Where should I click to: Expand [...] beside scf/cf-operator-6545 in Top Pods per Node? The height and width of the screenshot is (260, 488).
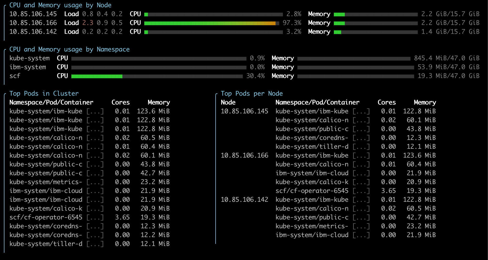[x=361, y=191]
